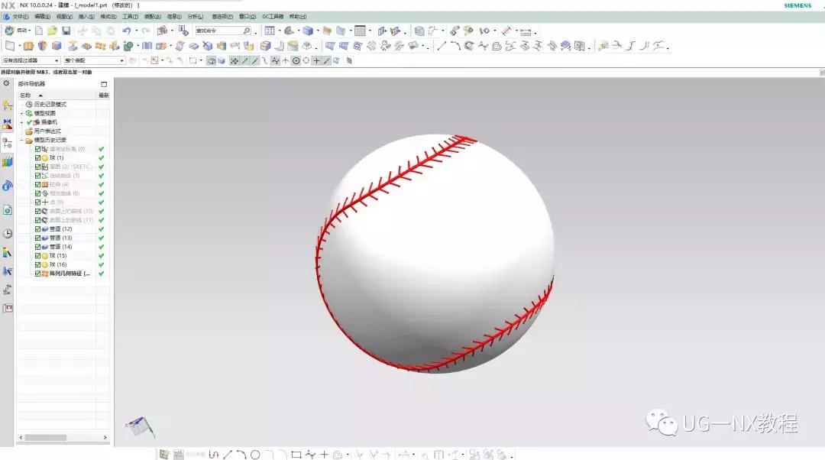Toggle the 管道 (12) feature checkbox
The image size is (825, 460).
37,229
